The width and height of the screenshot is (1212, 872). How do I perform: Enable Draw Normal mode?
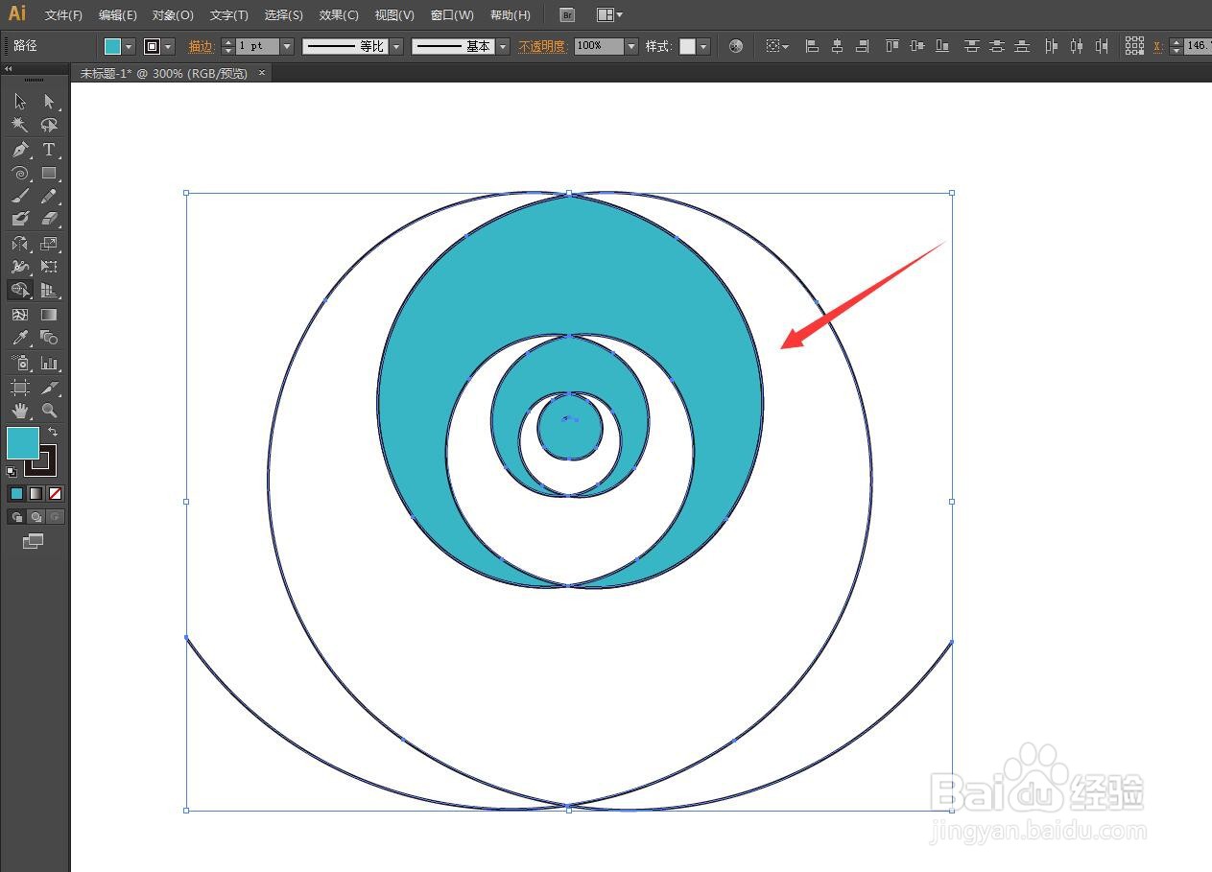pos(16,517)
